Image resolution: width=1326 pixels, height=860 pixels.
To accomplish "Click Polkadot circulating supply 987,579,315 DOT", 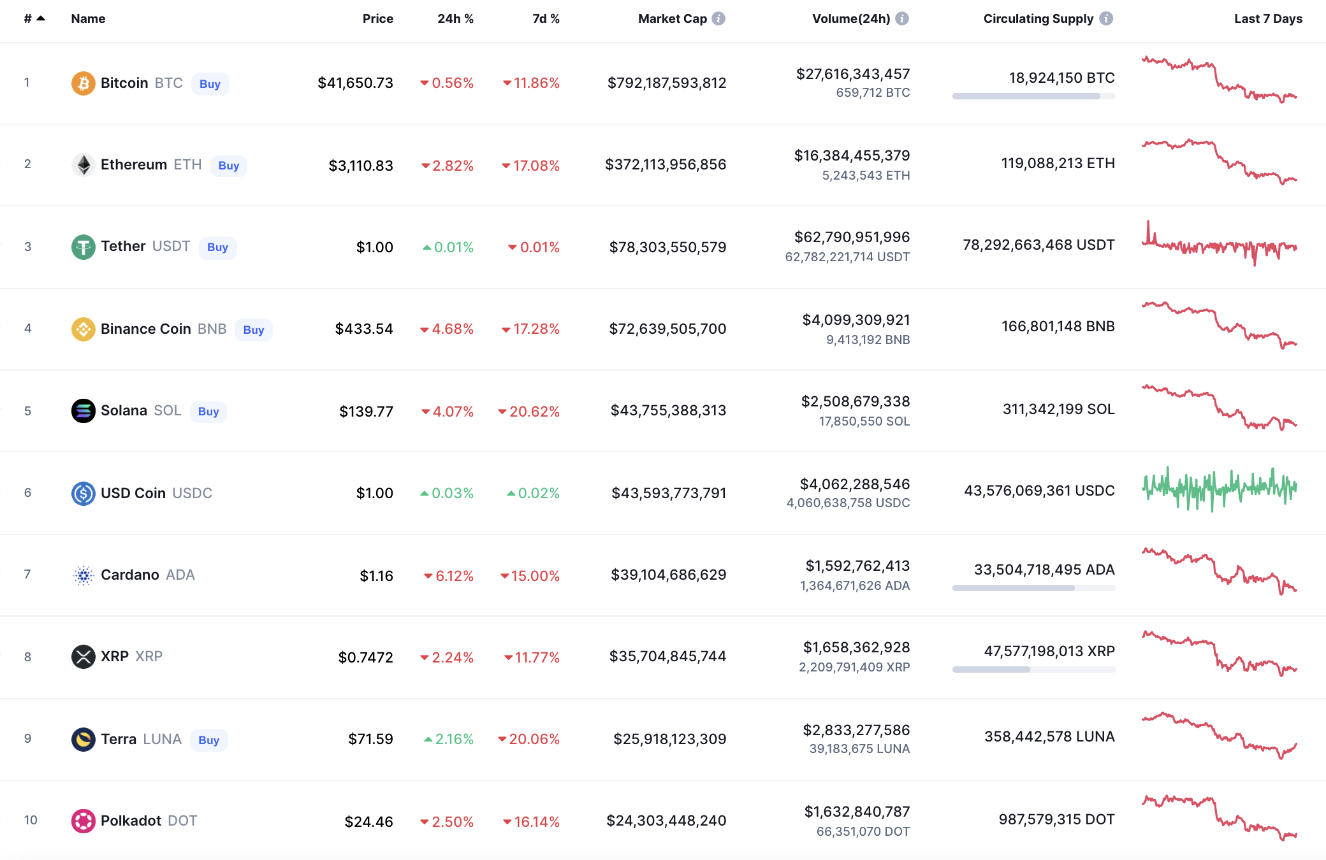I will (x=1056, y=819).
